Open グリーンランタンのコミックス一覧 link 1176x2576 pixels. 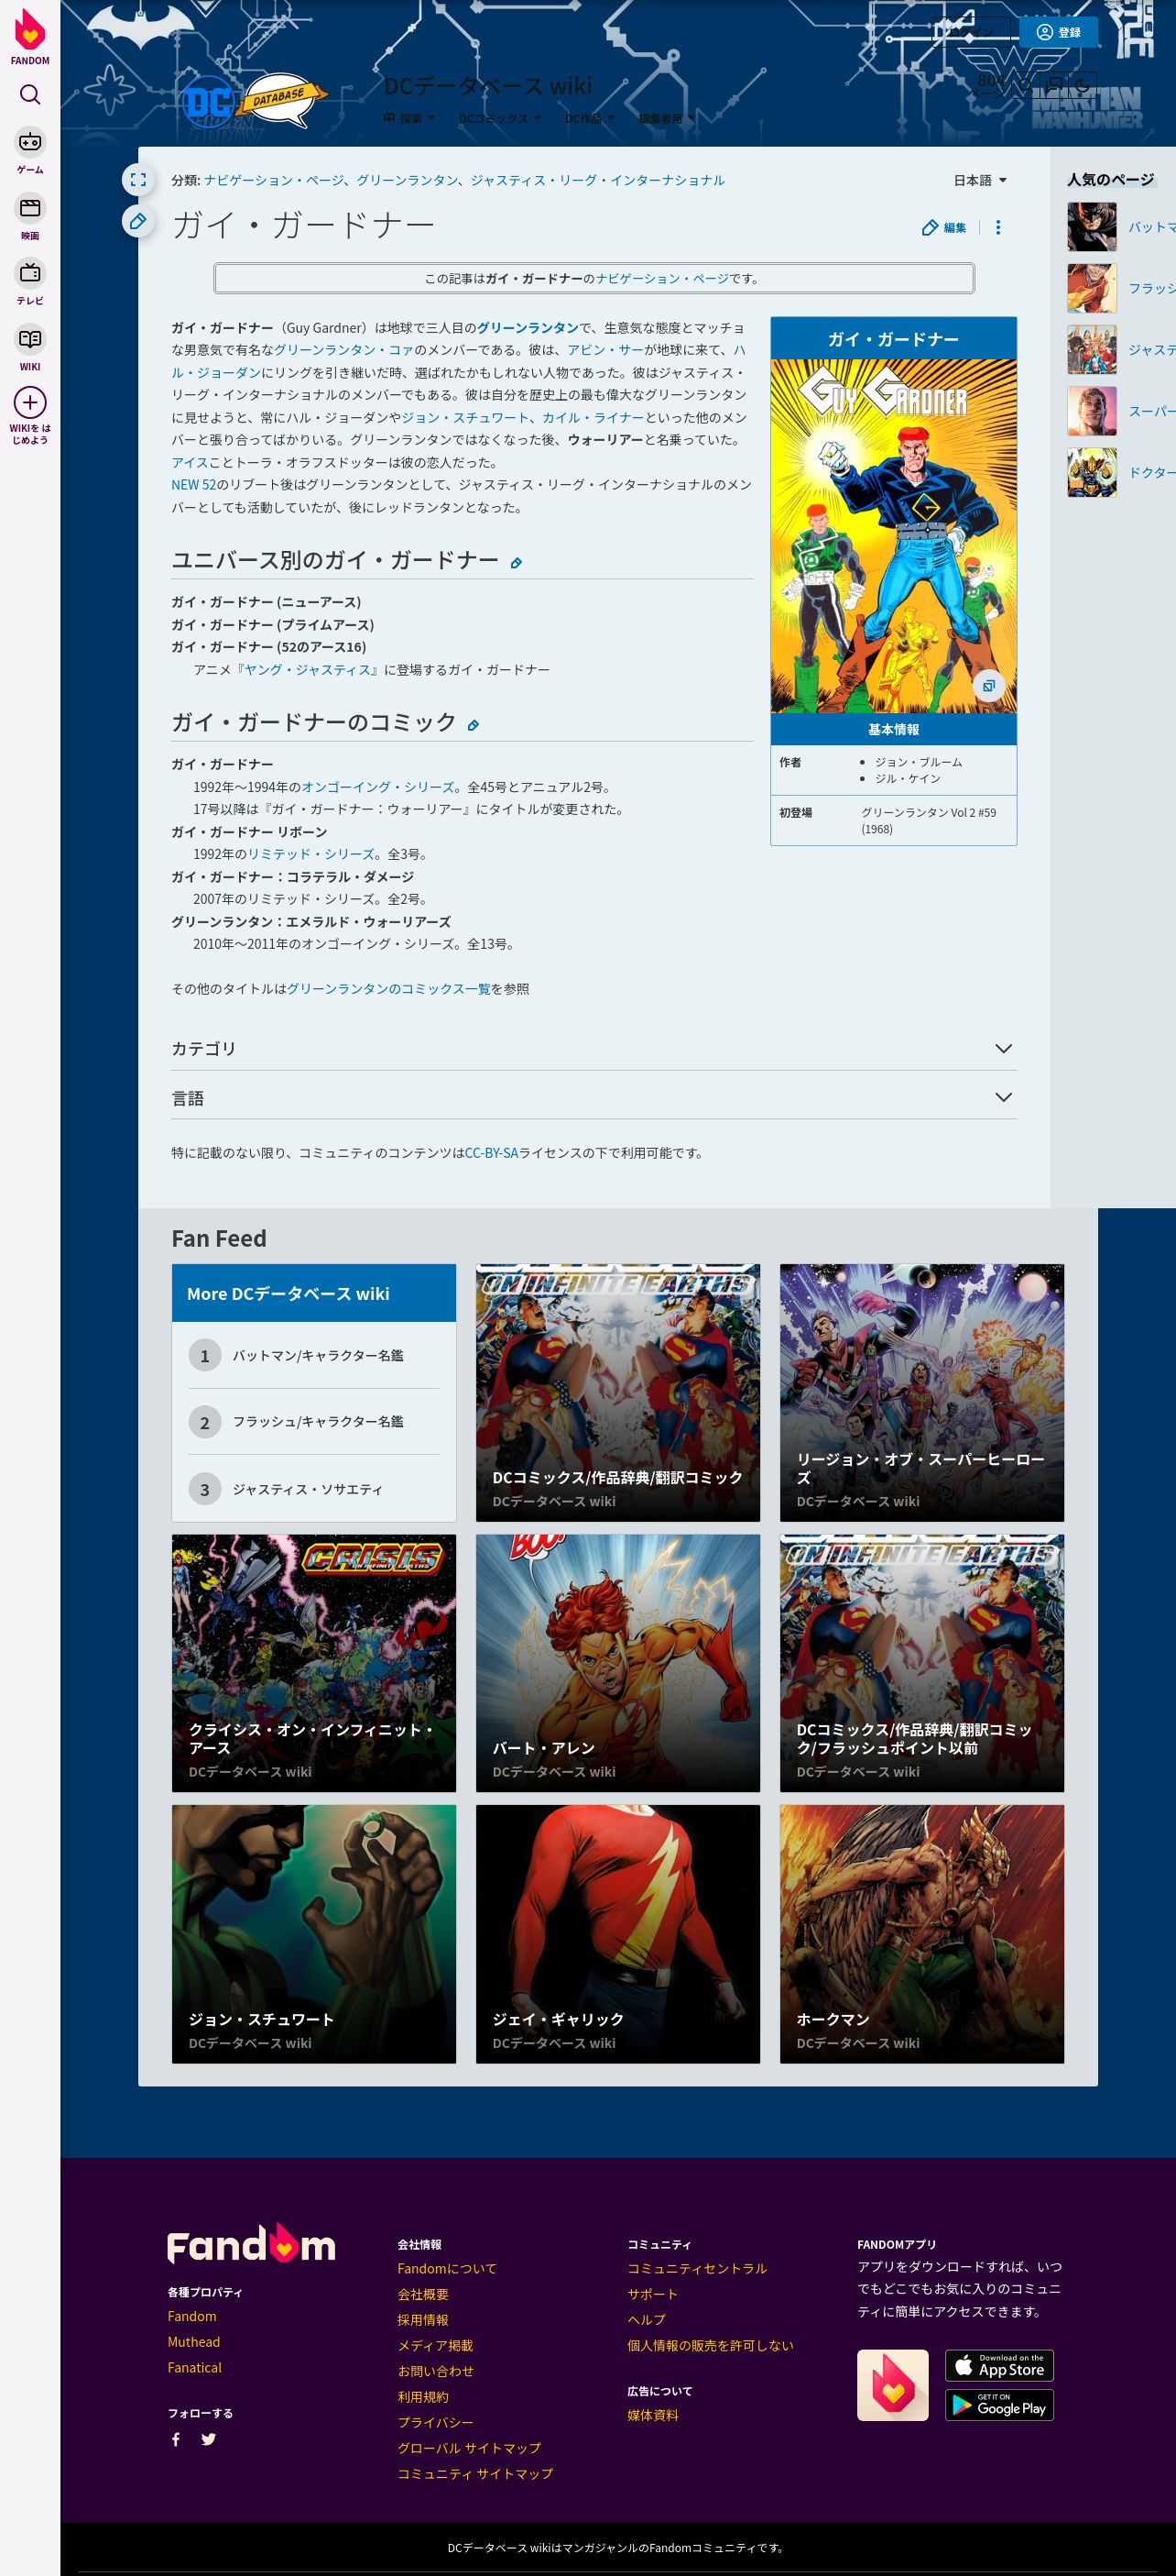pos(388,989)
